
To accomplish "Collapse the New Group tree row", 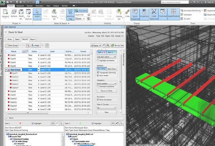I will [x=6, y=70].
